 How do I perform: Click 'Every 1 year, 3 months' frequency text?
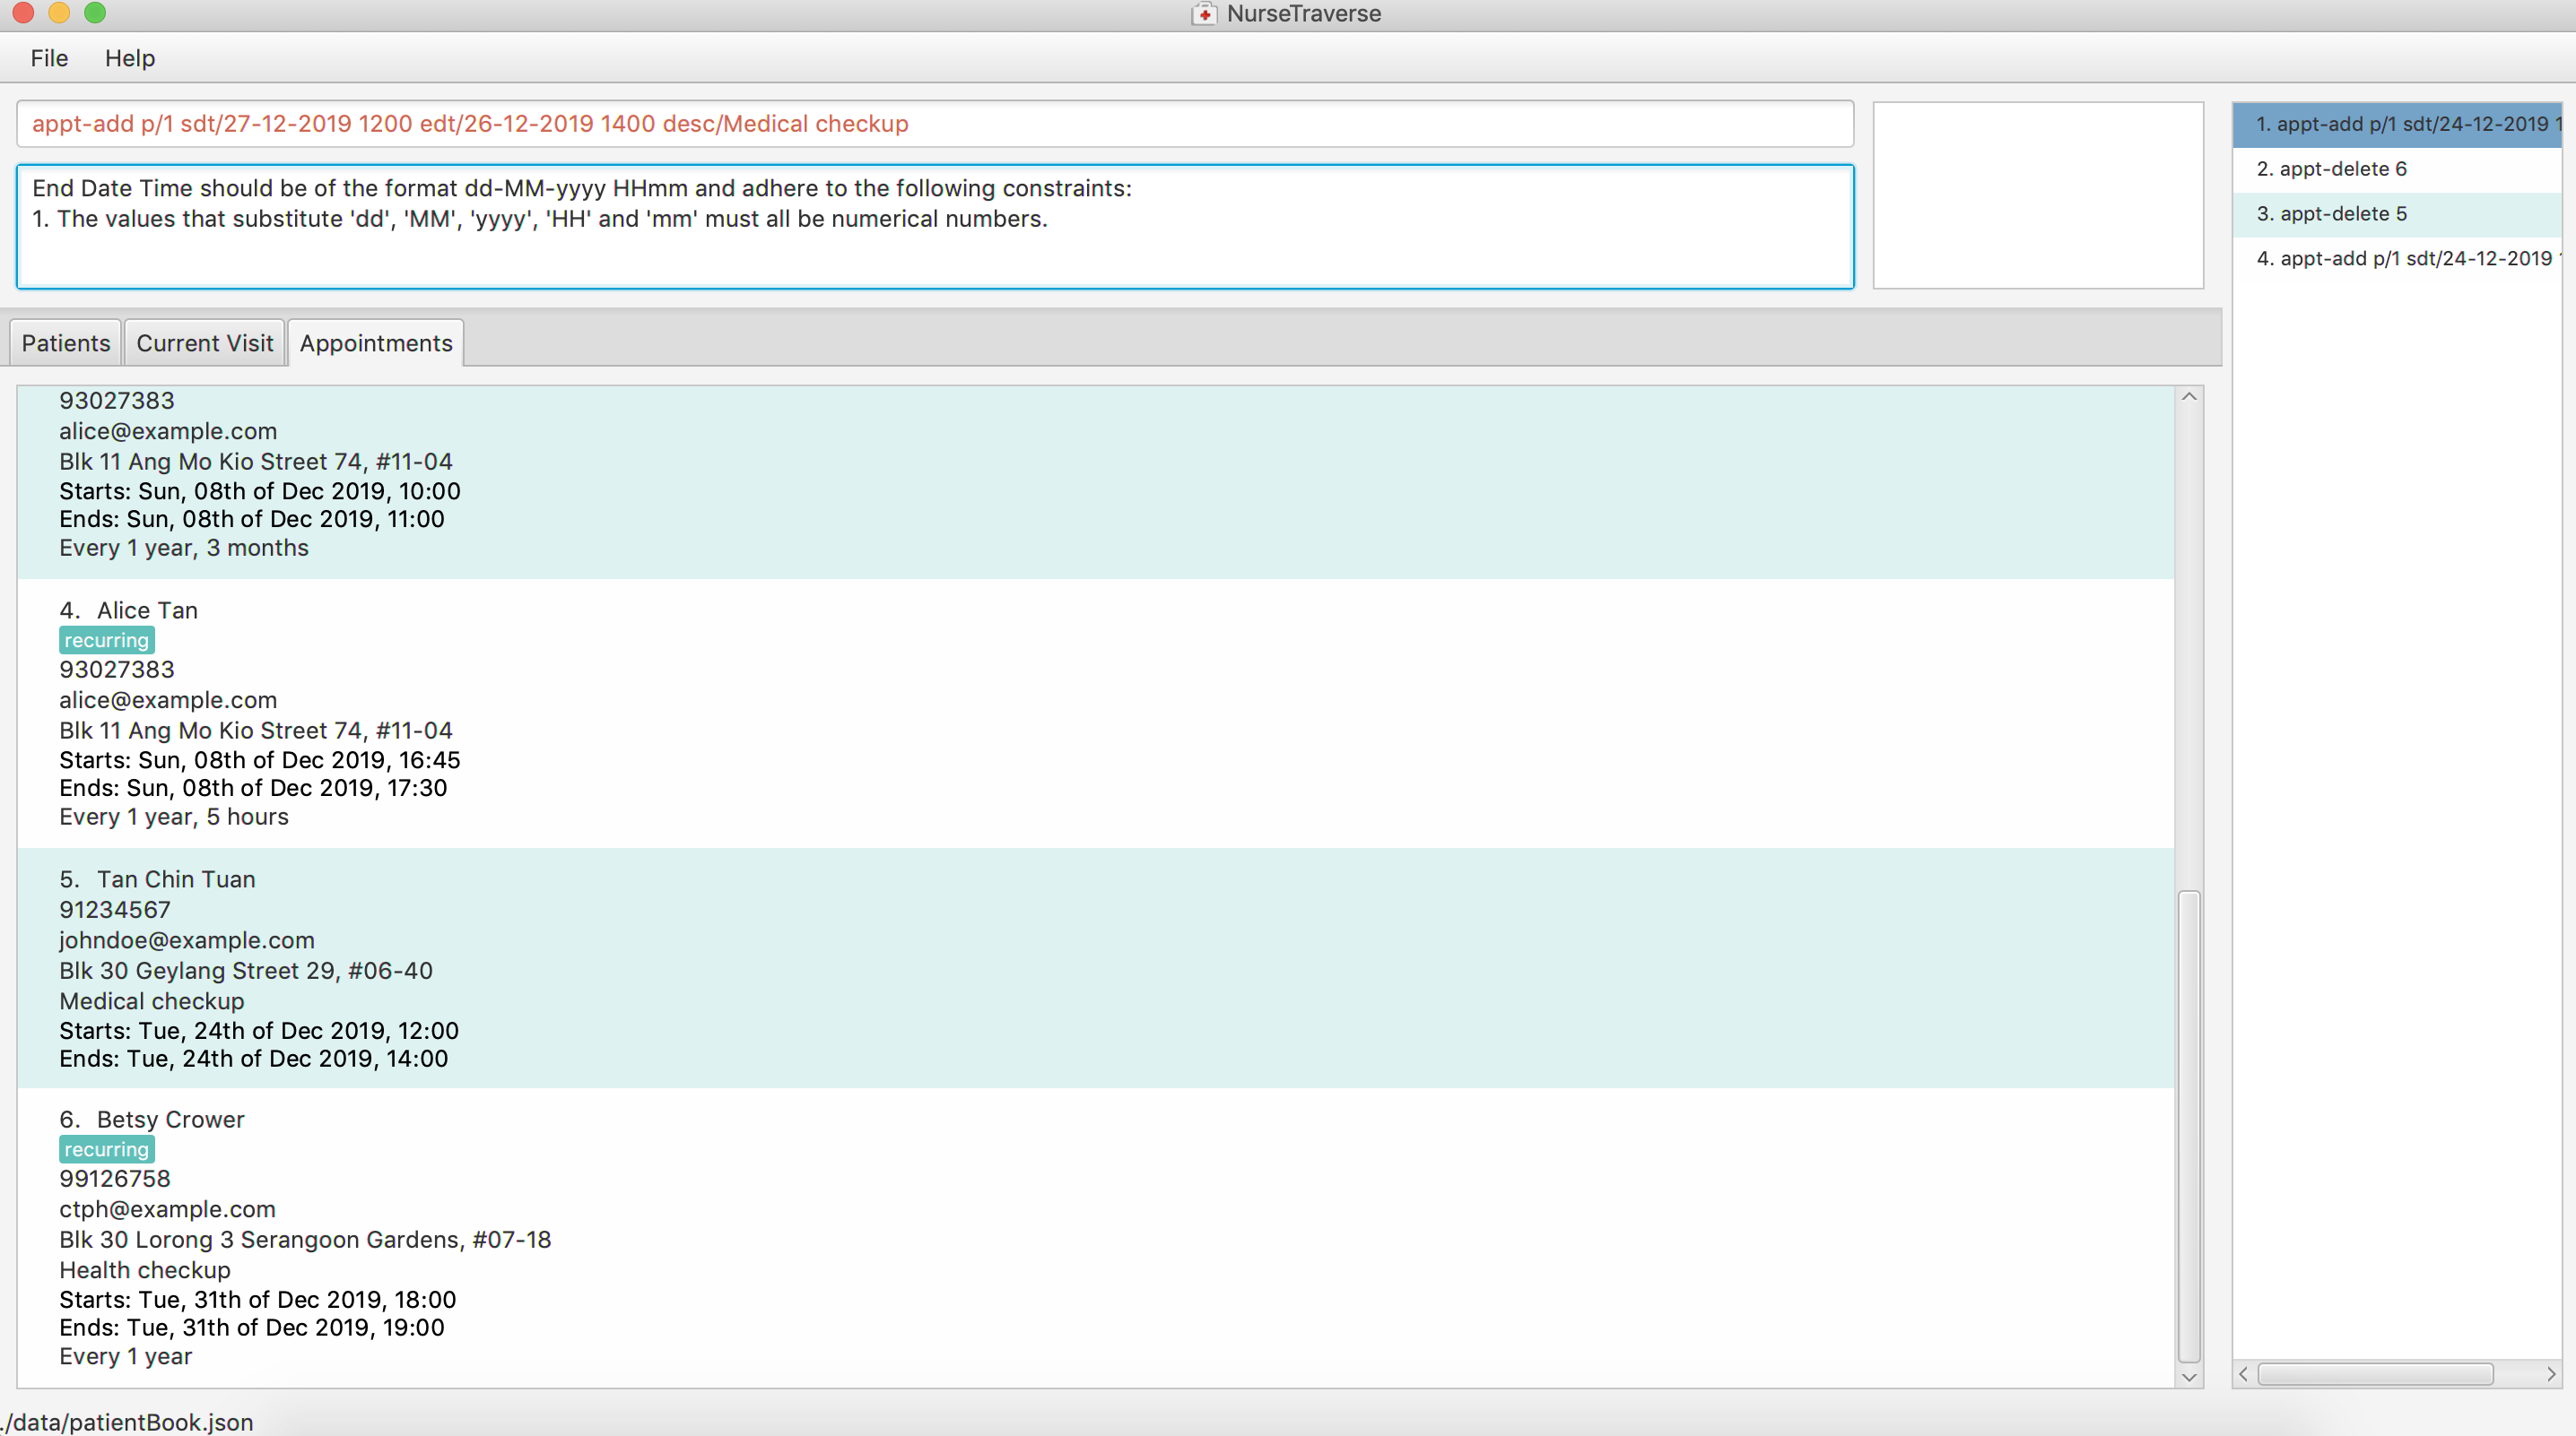[x=184, y=548]
